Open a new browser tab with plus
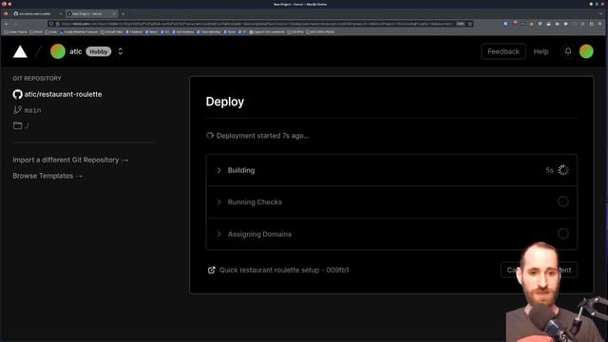This screenshot has height=342, width=608. 123,13
